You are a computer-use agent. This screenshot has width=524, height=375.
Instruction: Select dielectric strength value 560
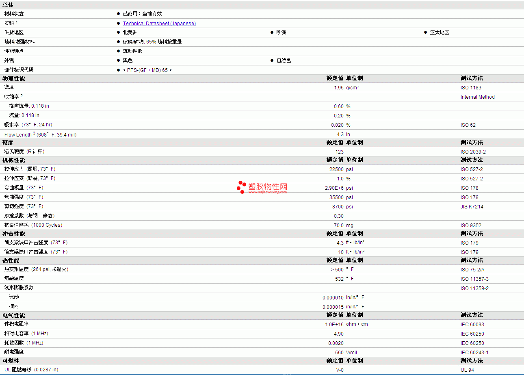click(340, 353)
